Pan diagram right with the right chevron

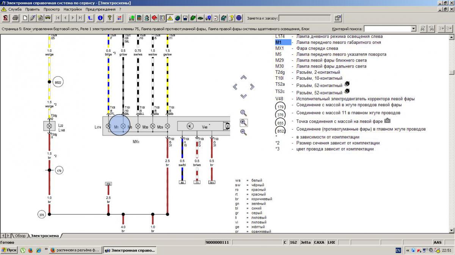(252, 87)
